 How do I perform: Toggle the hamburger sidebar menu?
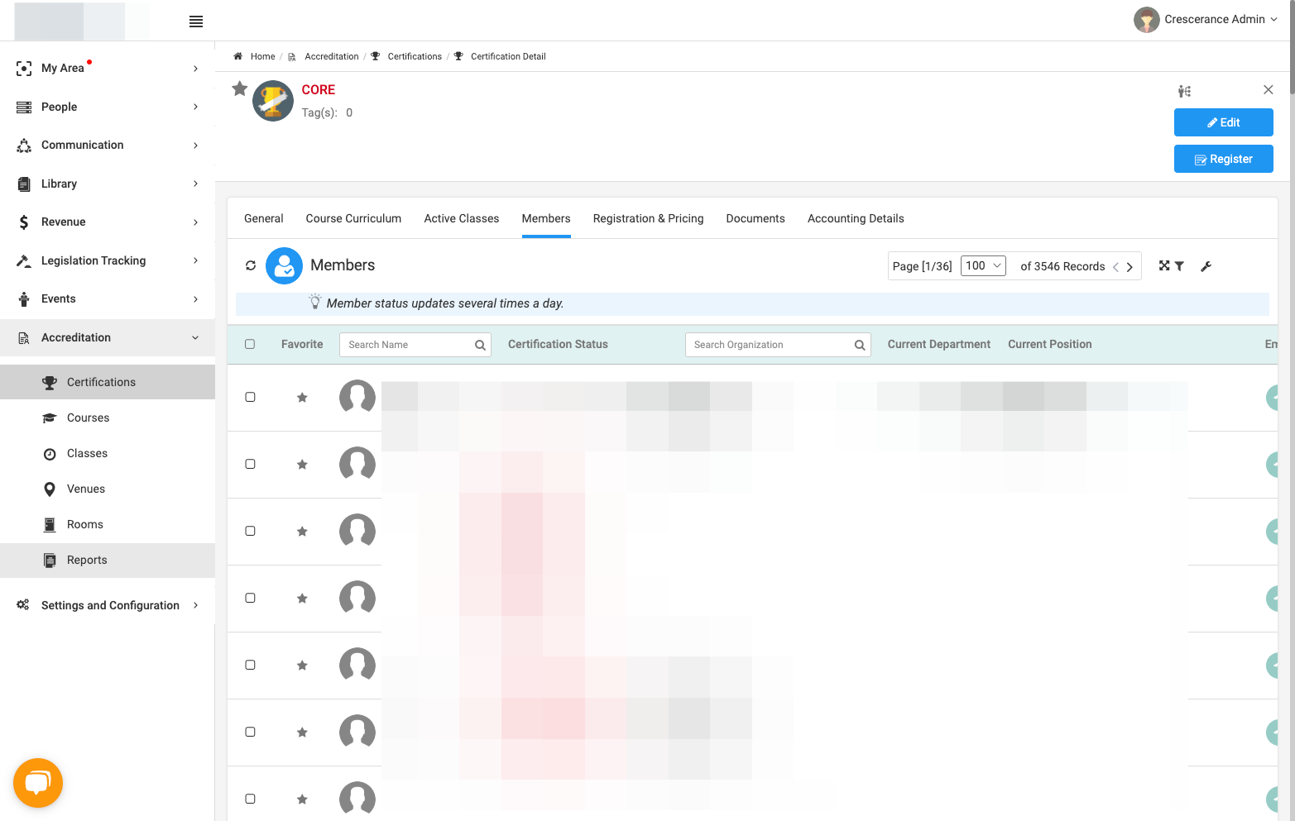pyautogui.click(x=196, y=21)
